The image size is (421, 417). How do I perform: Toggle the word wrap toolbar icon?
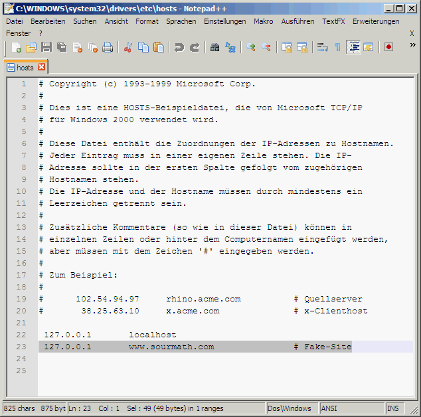(x=323, y=48)
